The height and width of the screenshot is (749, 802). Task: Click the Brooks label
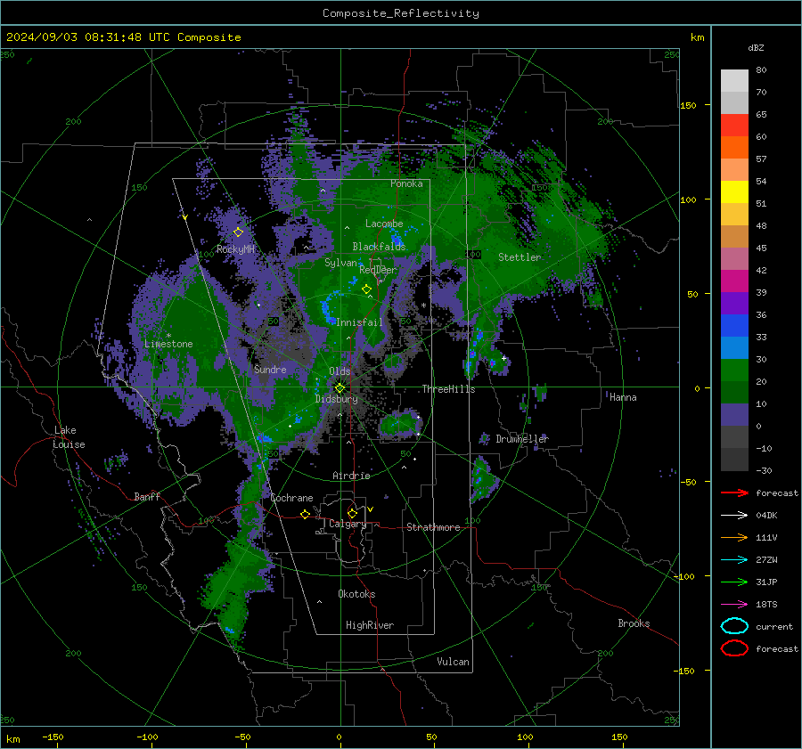(x=634, y=623)
